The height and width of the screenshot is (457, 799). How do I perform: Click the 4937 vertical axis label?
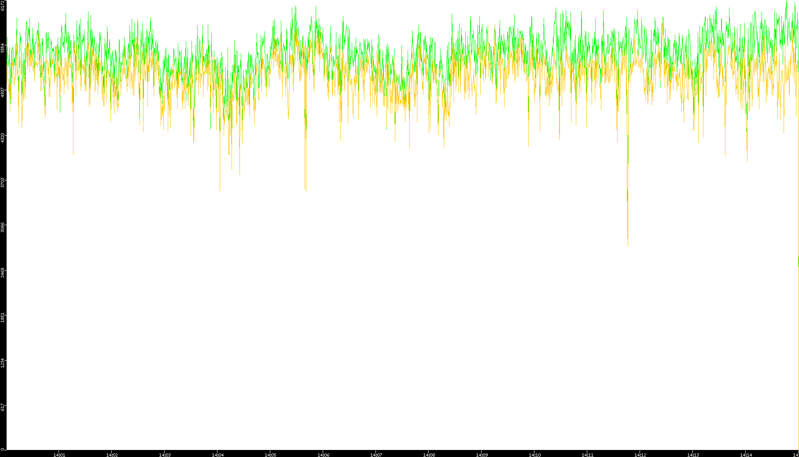3,92
